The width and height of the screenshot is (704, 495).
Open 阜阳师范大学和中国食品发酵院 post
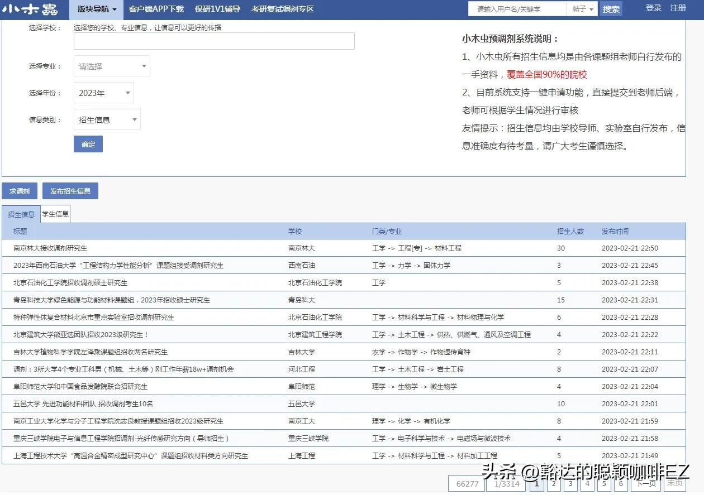click(80, 386)
